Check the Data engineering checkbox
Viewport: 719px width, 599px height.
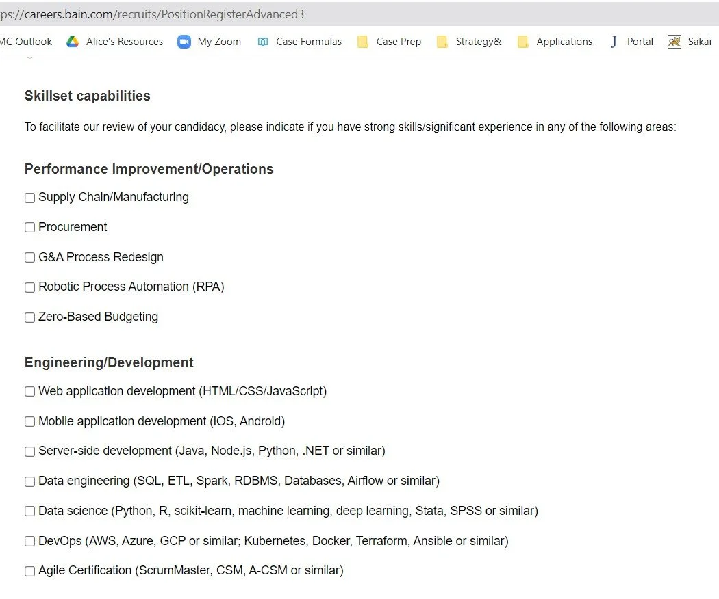[x=30, y=481]
